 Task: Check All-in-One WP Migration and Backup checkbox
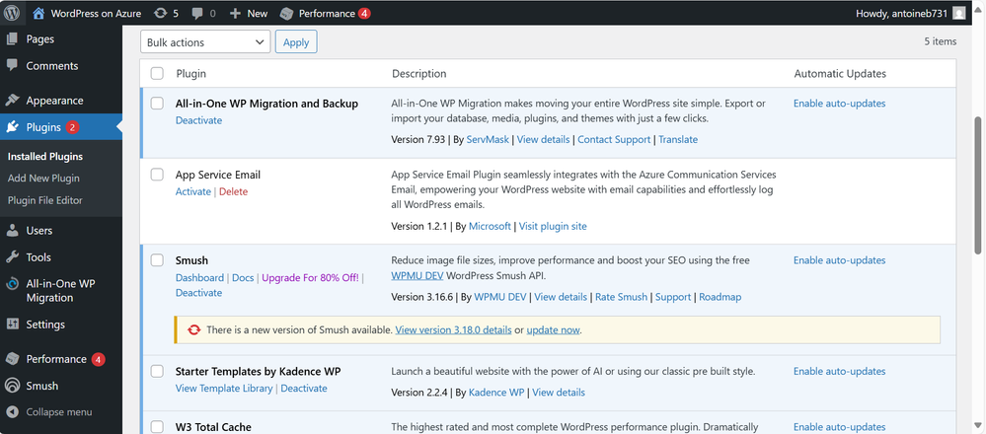[x=157, y=103]
